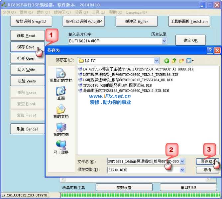The width and height of the screenshot is (222, 199).
Task: Click the 智能识别 SmartID button
Action: [x=31, y=22]
